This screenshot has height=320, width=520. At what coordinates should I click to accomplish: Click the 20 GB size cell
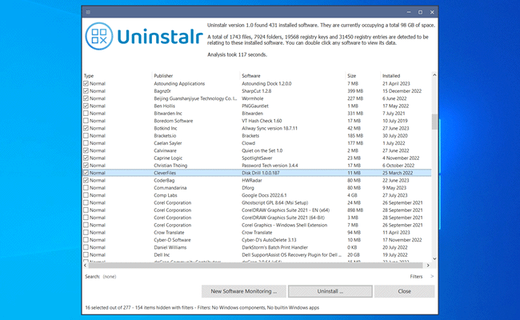pos(354,255)
